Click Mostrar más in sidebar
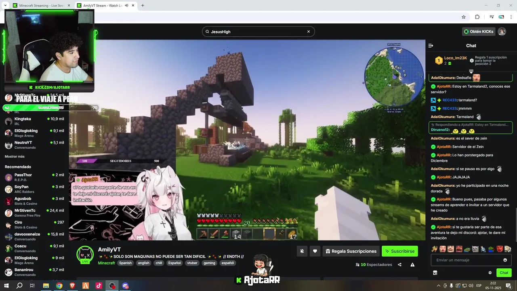The width and height of the screenshot is (517, 291). pyautogui.click(x=15, y=156)
